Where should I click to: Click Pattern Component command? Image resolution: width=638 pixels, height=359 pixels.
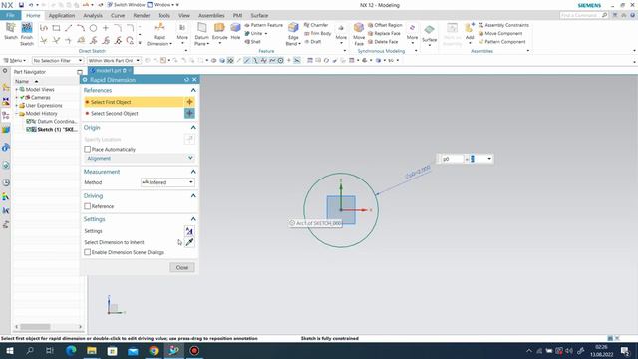tap(501, 42)
